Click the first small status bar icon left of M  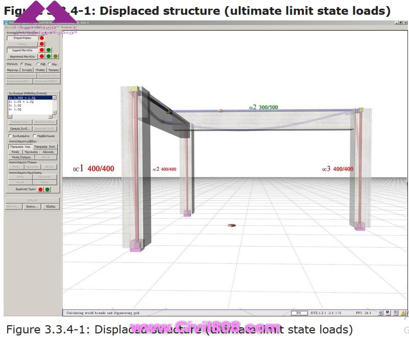pos(380,313)
